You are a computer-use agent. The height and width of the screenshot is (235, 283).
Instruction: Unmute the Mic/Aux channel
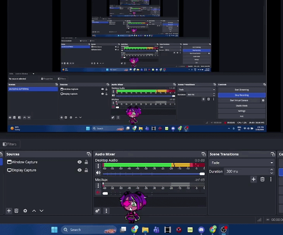(x=98, y=193)
